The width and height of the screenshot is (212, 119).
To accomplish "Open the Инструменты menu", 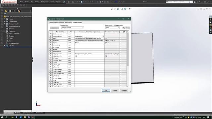I will tap(45, 2).
